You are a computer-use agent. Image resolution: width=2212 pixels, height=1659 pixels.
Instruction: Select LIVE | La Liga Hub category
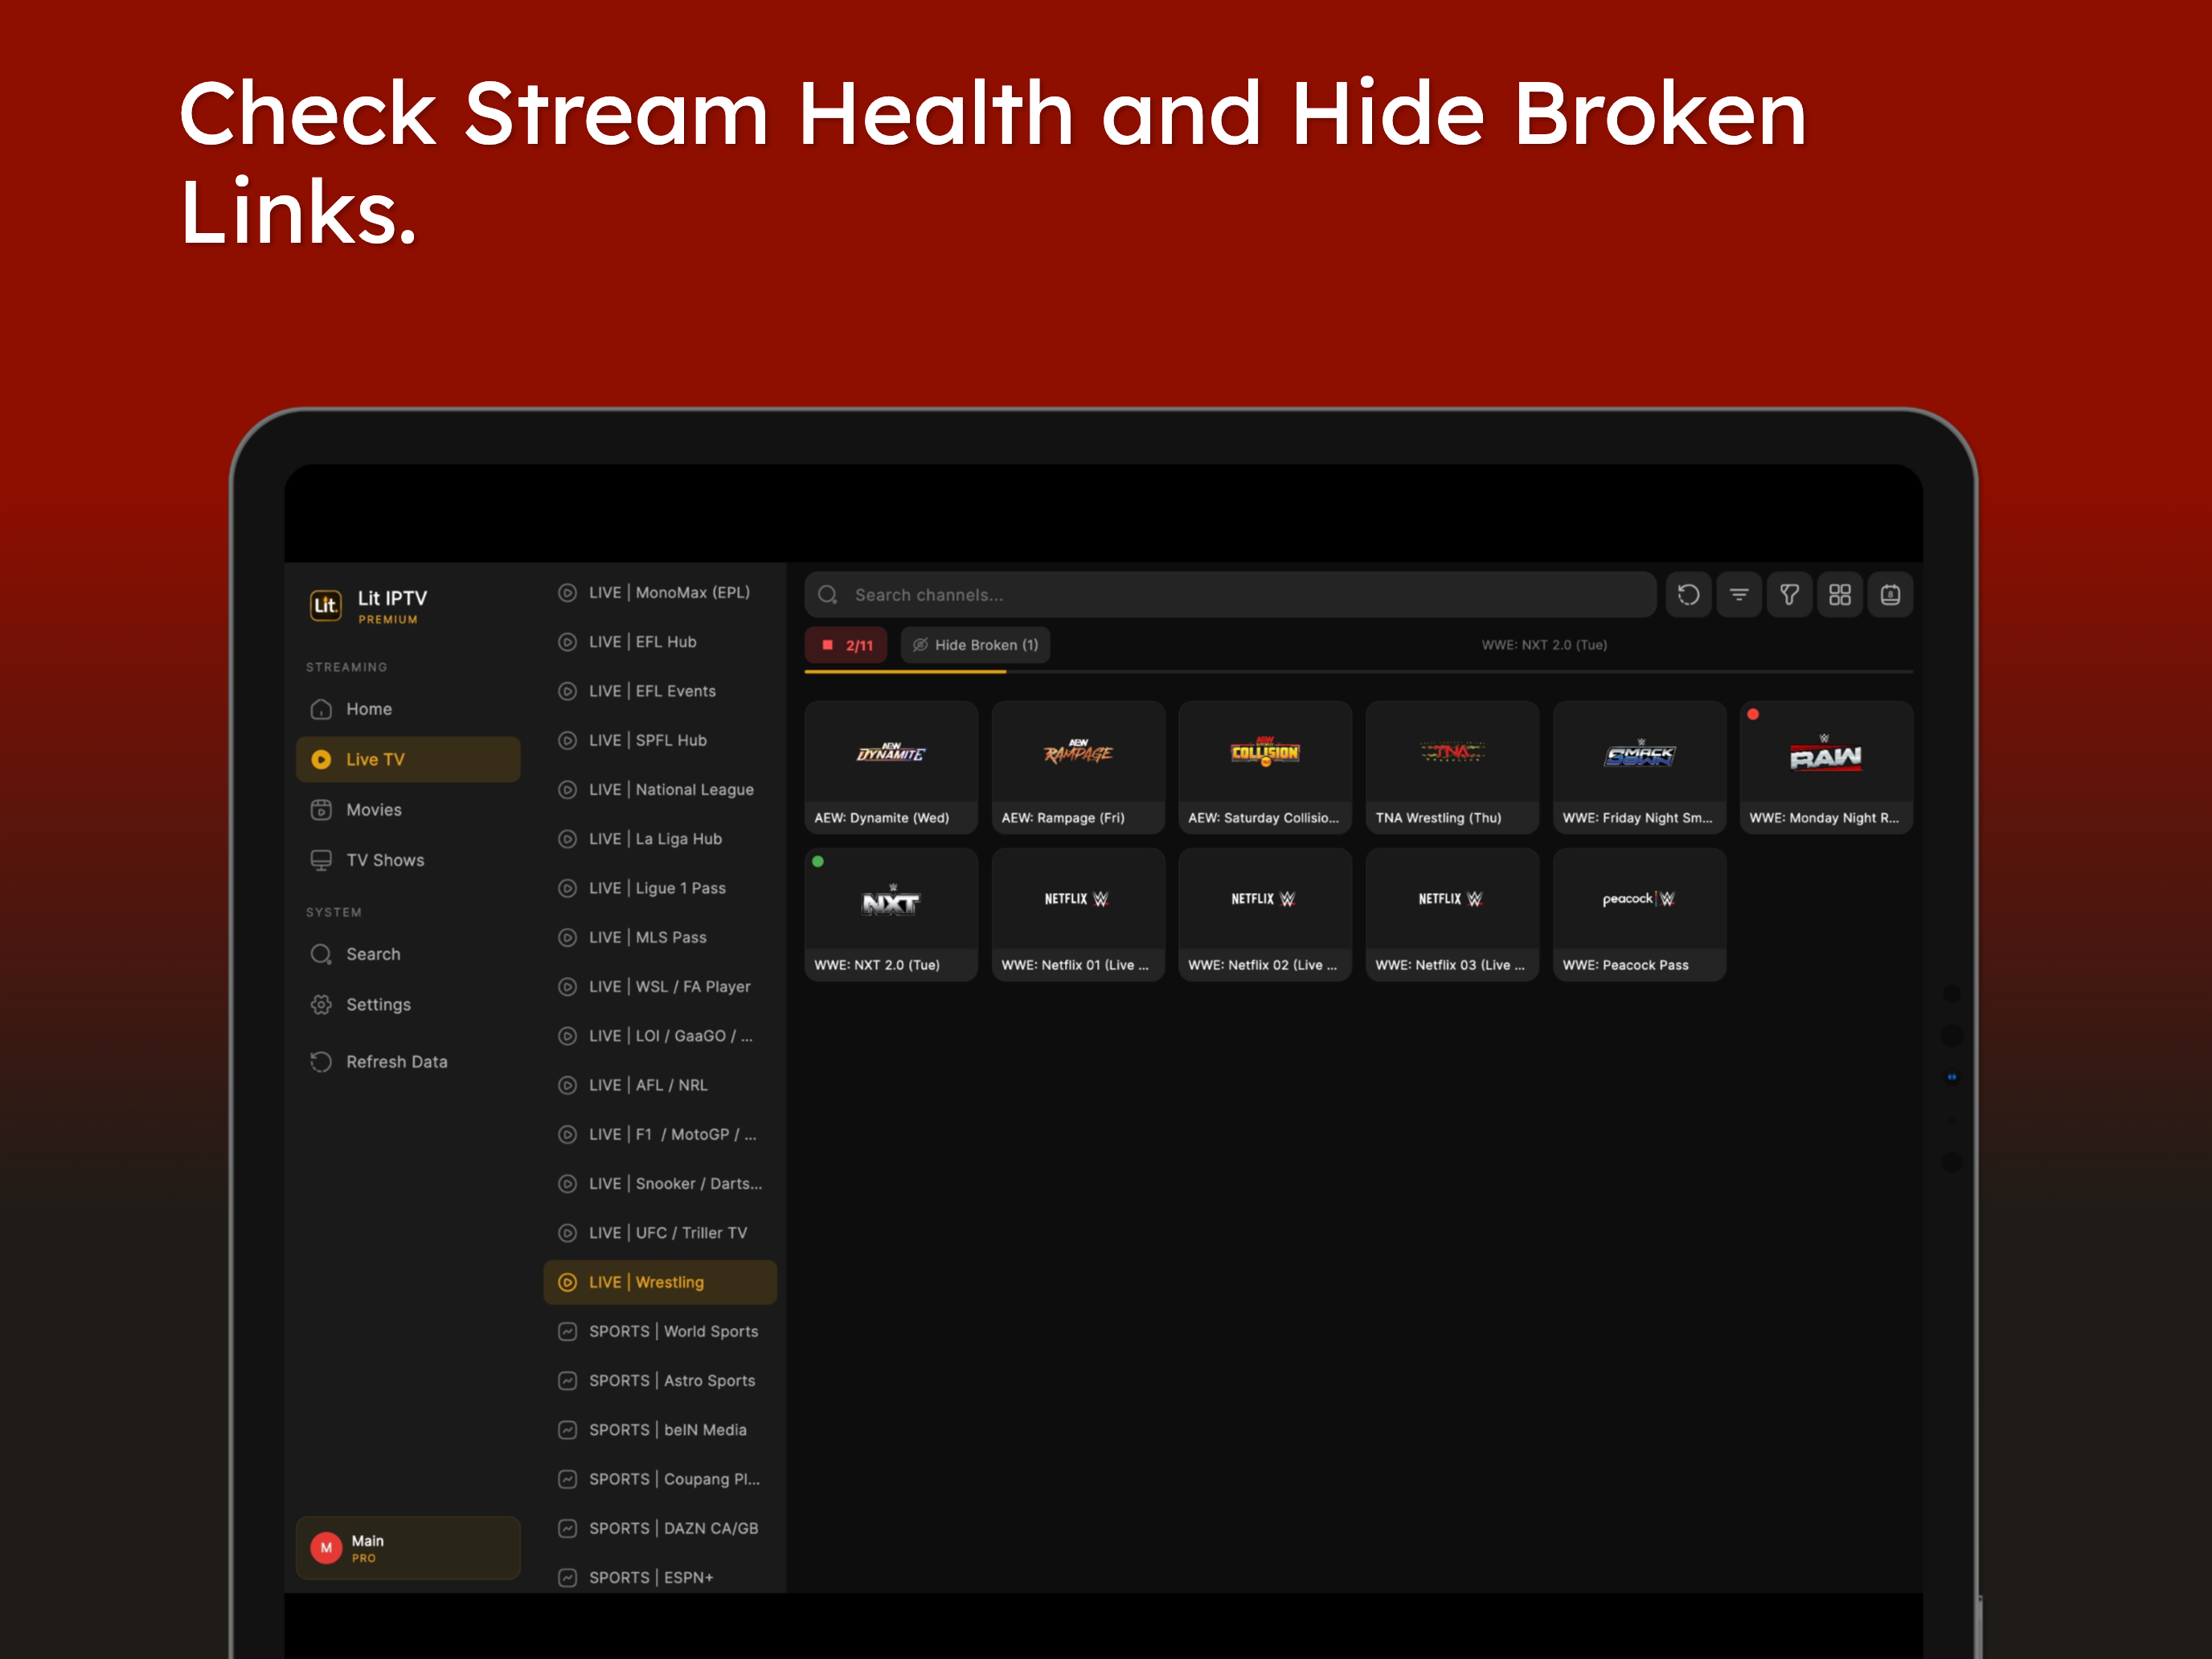(x=660, y=839)
